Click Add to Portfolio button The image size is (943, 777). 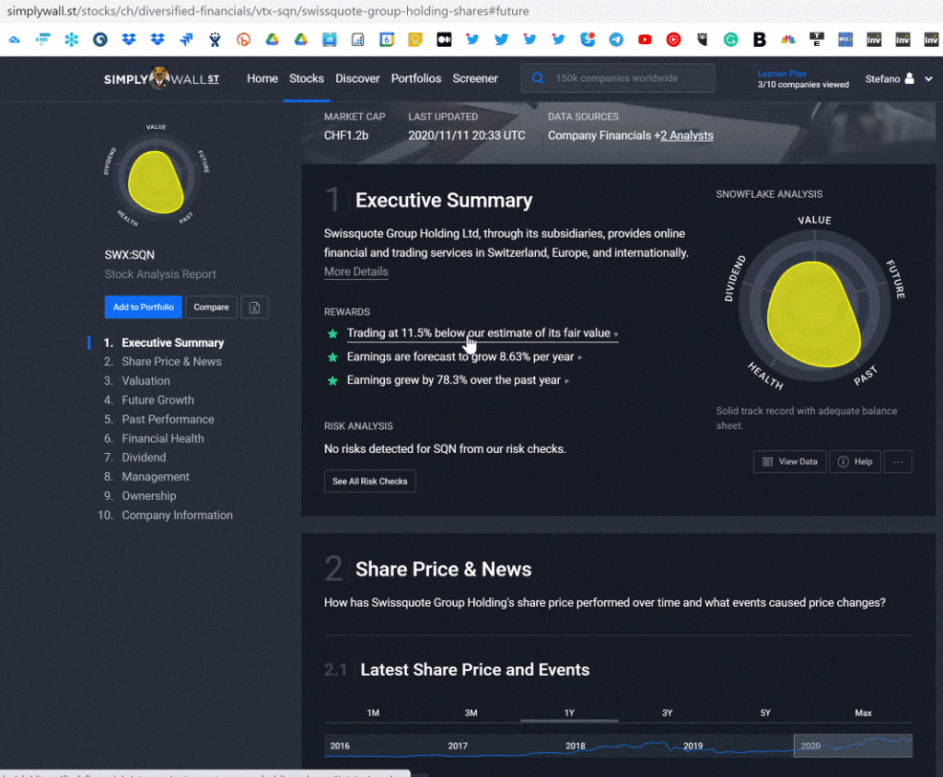tap(143, 307)
